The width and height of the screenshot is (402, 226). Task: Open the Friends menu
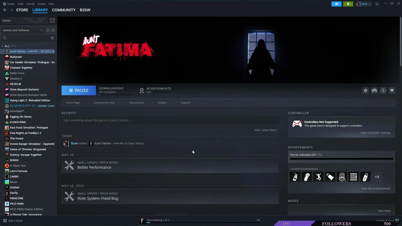click(30, 4)
